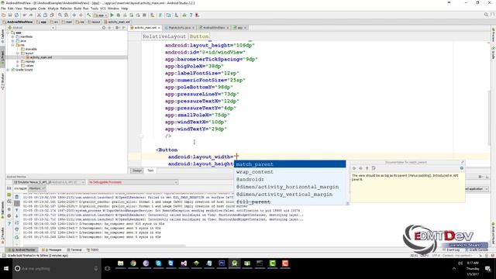Click the Copy icon in toolbar
Image resolution: width=496 pixels, height=279 pixels.
point(45,15)
